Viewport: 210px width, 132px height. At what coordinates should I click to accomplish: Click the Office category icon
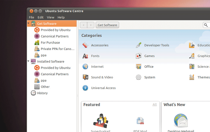(x=139, y=67)
